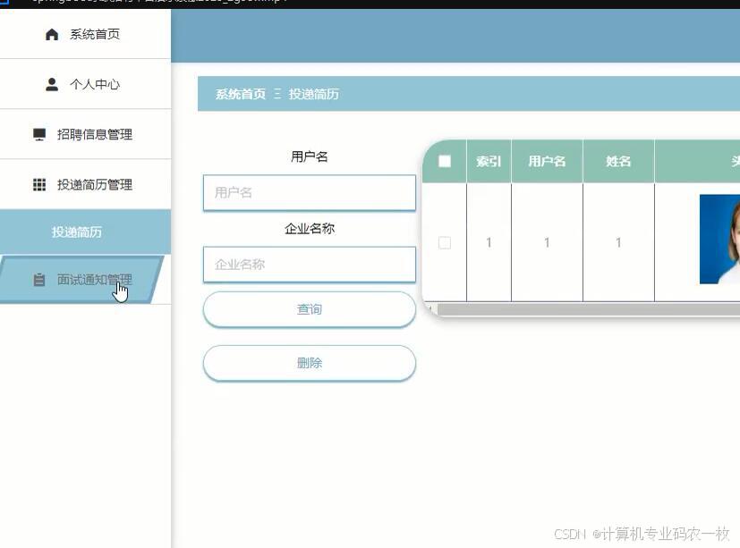This screenshot has width=740, height=548.
Task: Go to 系统首页 via the breadcrumb
Action: point(236,93)
